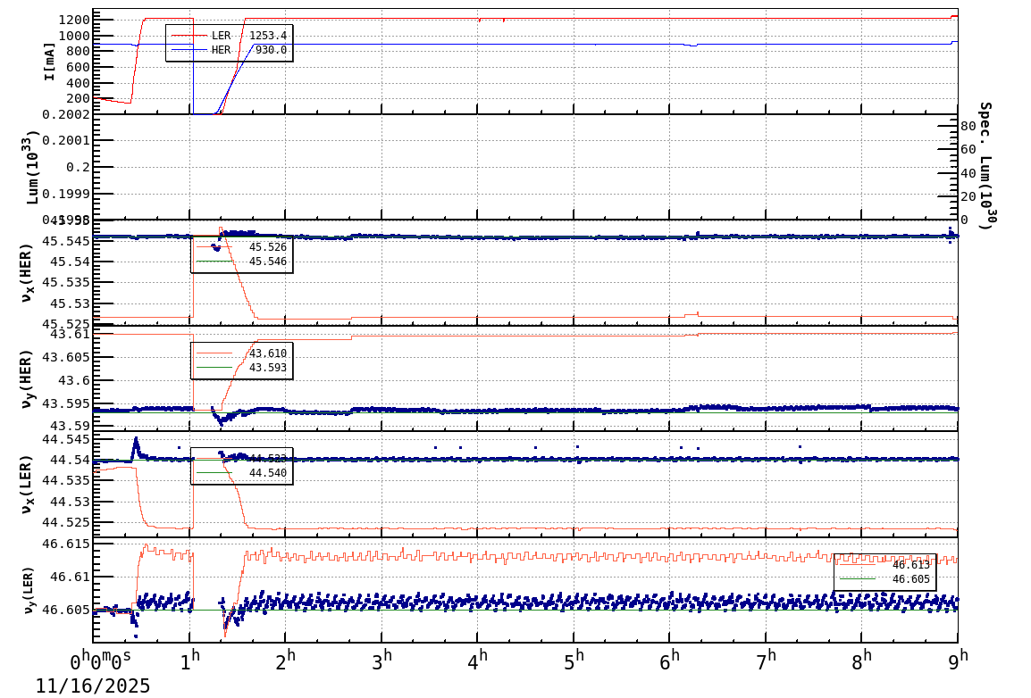
Task: Click the 11/16/2025 date label
Action: 93,686
